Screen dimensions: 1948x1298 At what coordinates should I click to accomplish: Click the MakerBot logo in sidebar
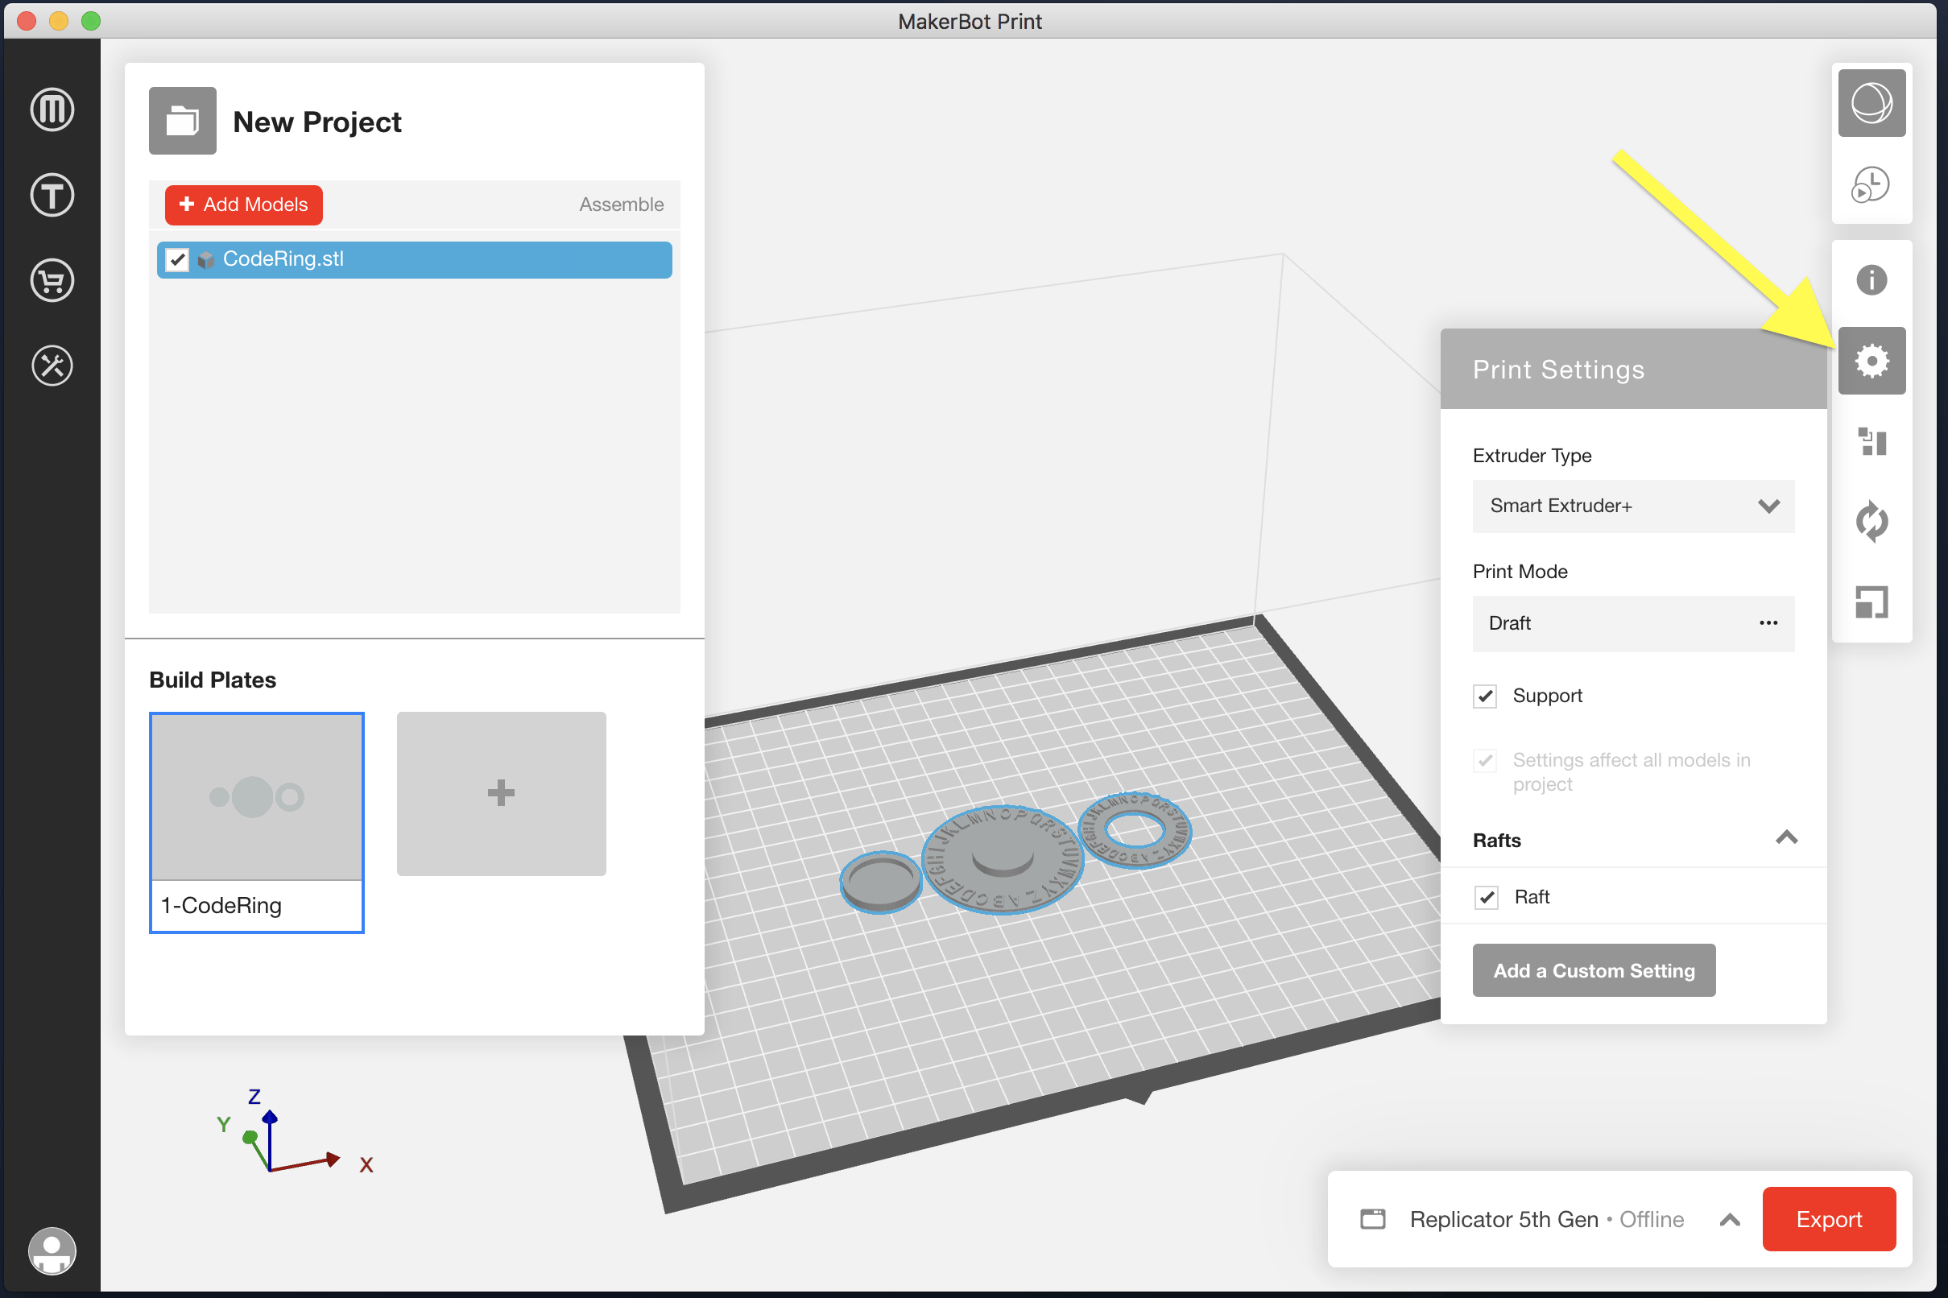click(x=52, y=110)
